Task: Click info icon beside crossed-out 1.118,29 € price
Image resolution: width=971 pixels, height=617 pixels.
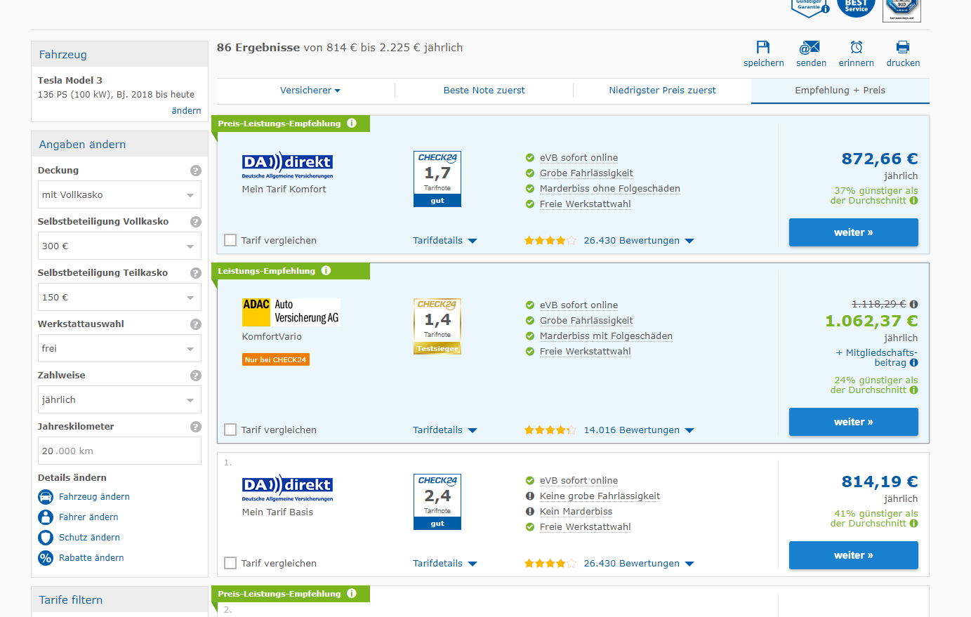Action: click(913, 305)
